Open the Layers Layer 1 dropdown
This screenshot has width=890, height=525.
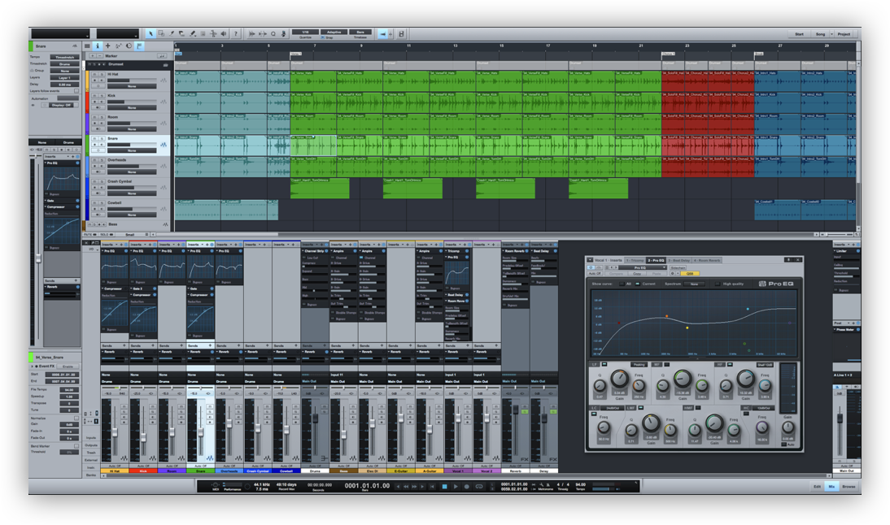65,78
